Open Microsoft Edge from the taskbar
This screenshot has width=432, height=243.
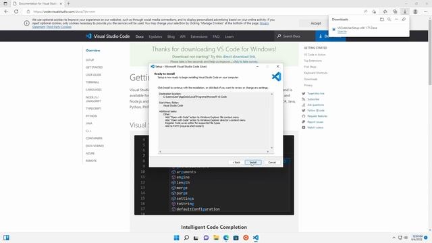click(x=226, y=238)
